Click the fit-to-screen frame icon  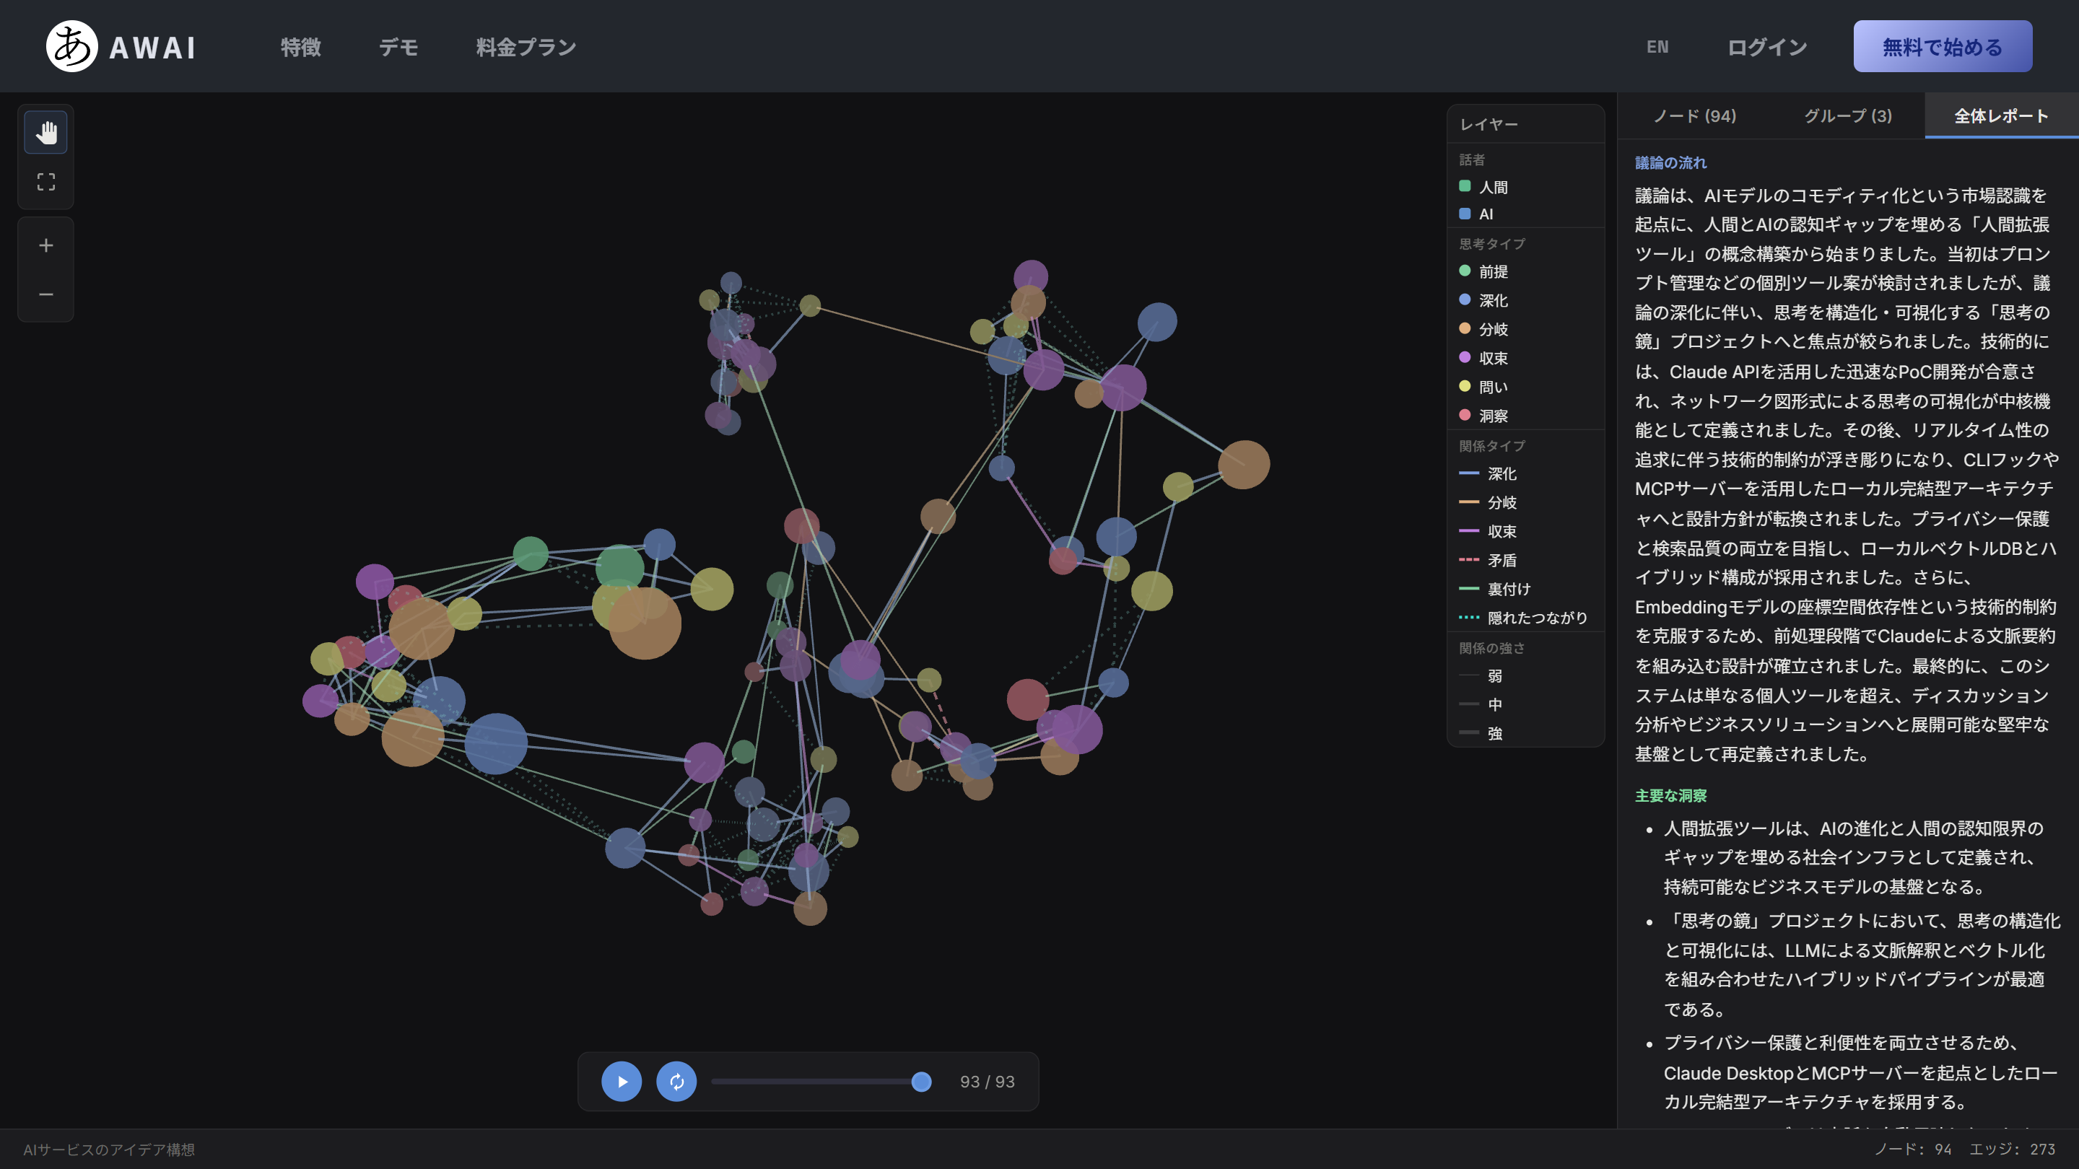(46, 182)
